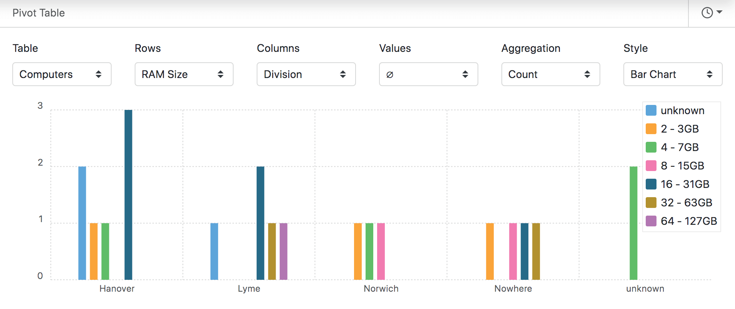735x309 pixels.
Task: Open the Style dropdown showing Bar Chart
Action: (x=672, y=74)
